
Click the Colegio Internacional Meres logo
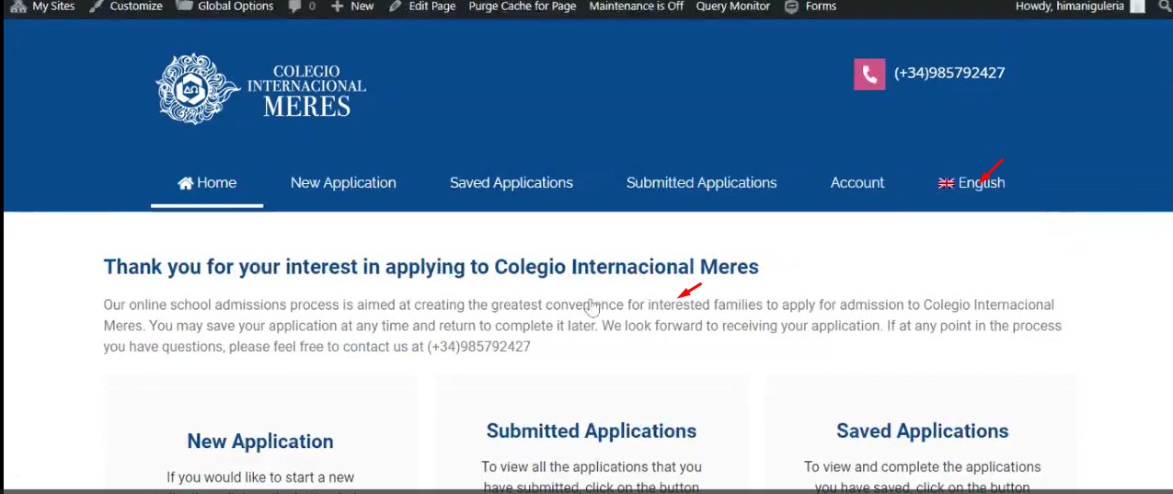point(261,89)
